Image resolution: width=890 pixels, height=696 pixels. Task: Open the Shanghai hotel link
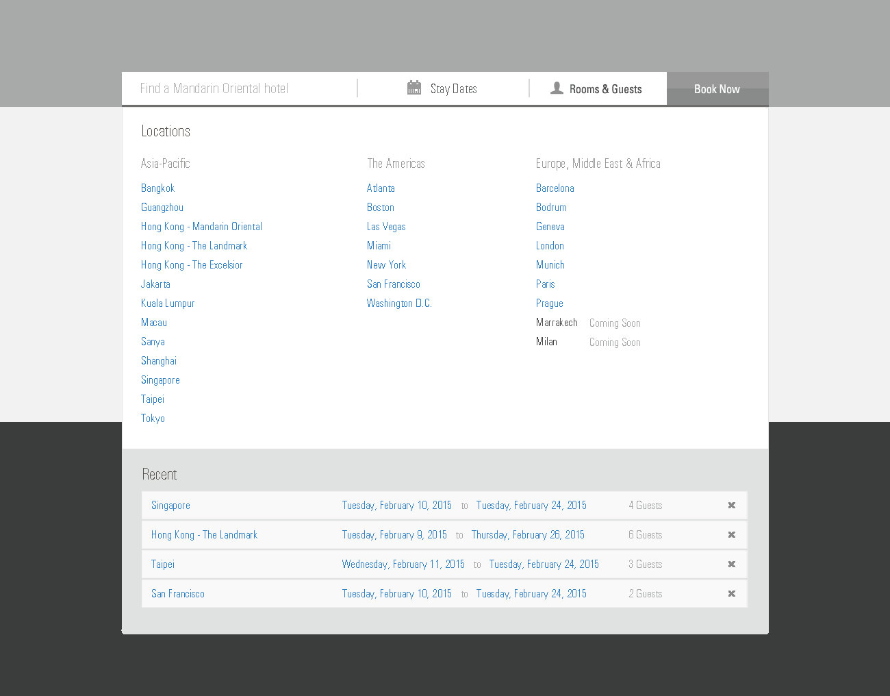point(159,361)
